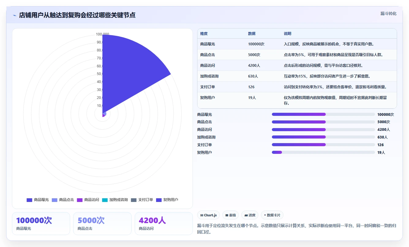Click the description starting 点击后形成的访问规模
This screenshot has width=409, height=247.
click(323, 66)
